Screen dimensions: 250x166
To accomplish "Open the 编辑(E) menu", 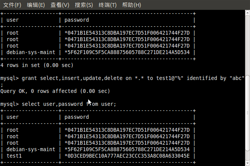I will [x=36, y=5].
